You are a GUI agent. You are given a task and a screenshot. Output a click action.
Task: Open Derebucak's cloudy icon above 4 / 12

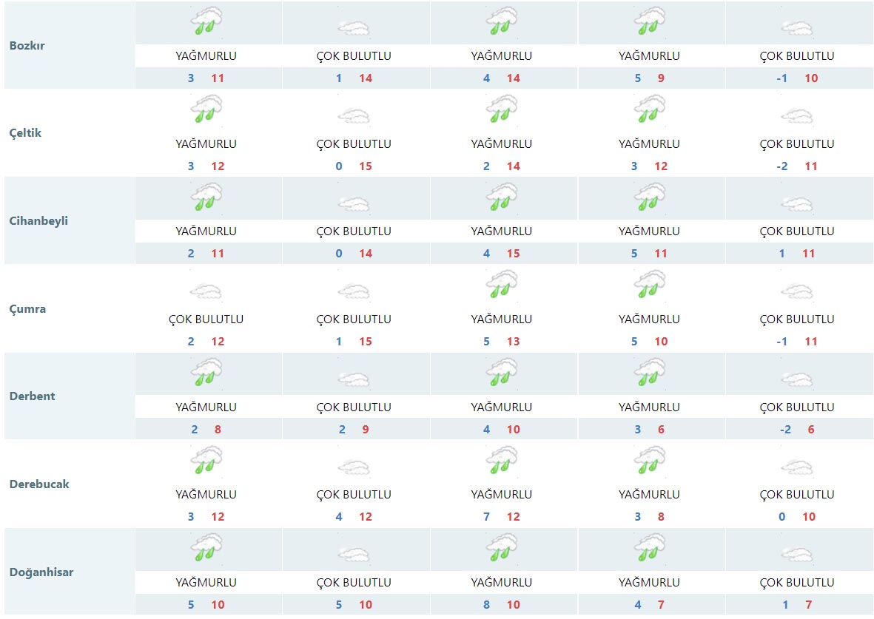point(354,467)
